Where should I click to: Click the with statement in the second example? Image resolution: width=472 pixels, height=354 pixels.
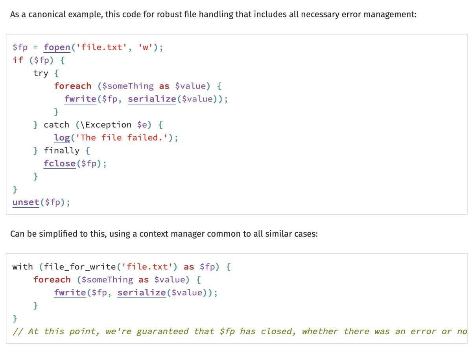point(22,267)
